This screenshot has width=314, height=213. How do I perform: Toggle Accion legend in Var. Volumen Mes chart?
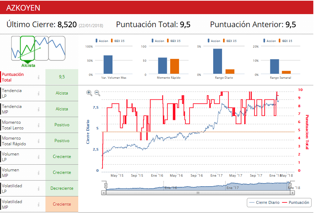[102, 41]
